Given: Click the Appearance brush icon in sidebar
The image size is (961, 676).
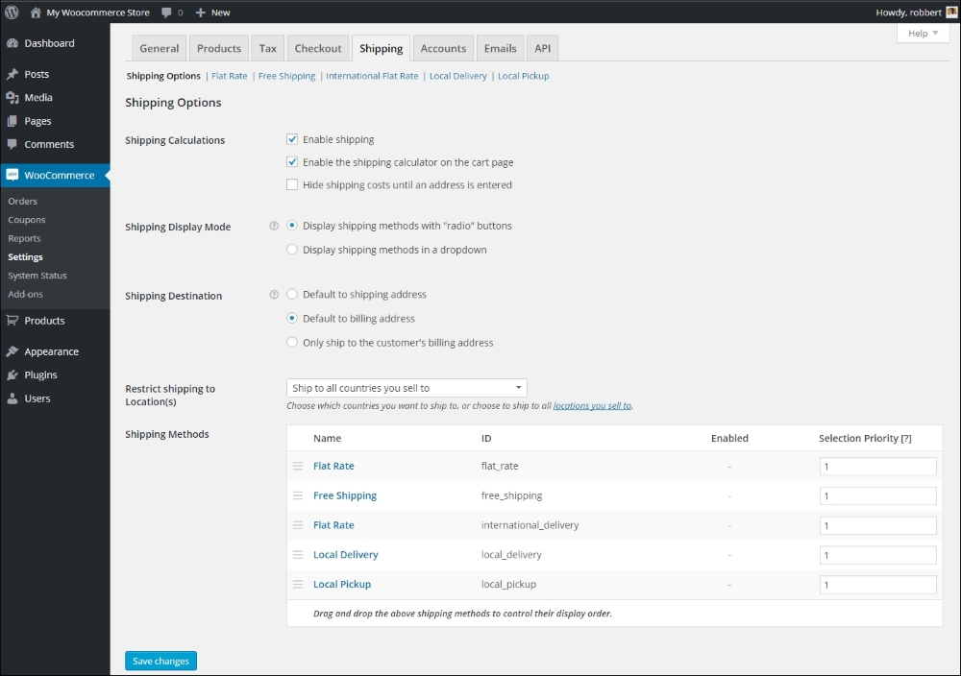Looking at the screenshot, I should 12,351.
